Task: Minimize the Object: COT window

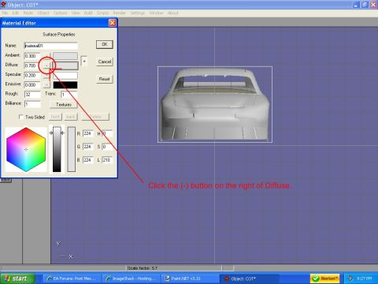Action: [x=356, y=5]
